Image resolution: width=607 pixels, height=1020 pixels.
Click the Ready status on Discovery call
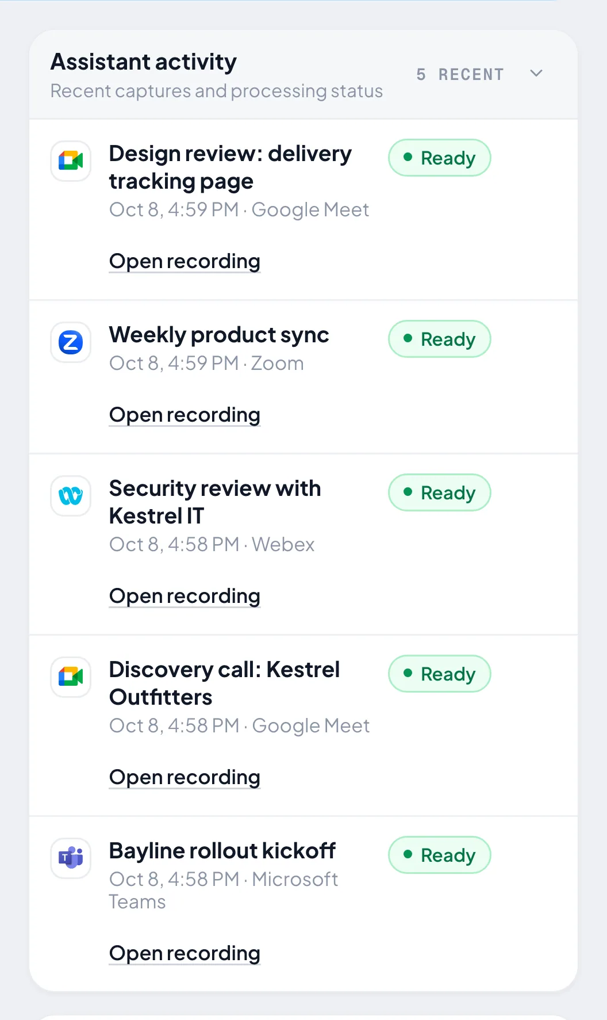tap(440, 674)
